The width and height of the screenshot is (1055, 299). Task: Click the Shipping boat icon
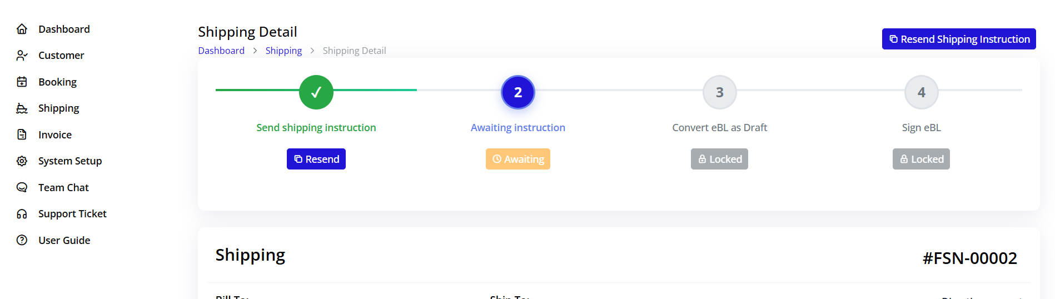coord(22,108)
